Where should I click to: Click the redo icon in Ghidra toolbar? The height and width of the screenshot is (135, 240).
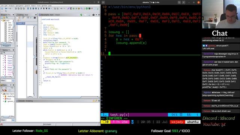point(64,9)
